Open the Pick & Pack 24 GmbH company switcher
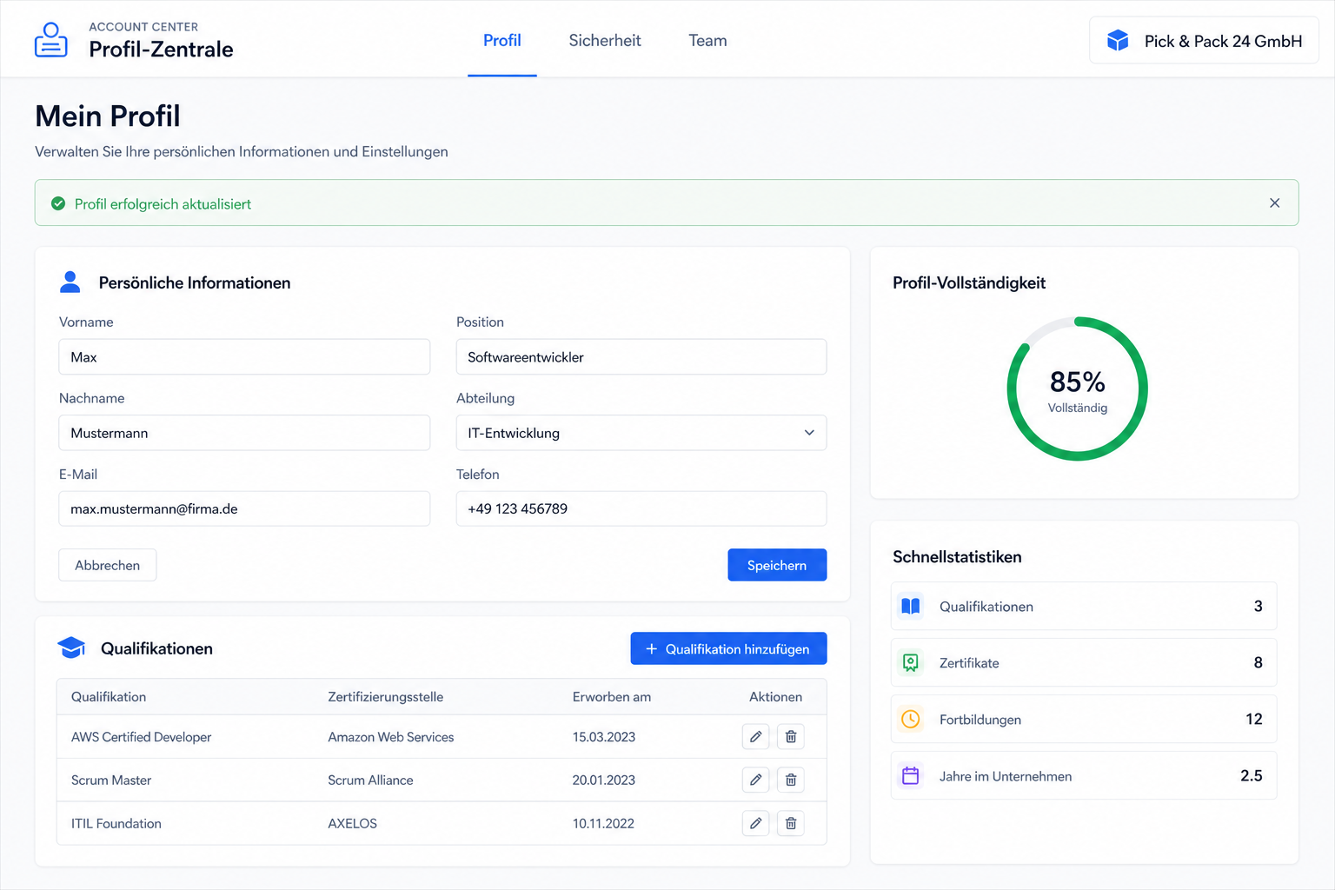The width and height of the screenshot is (1335, 890). coord(1204,41)
